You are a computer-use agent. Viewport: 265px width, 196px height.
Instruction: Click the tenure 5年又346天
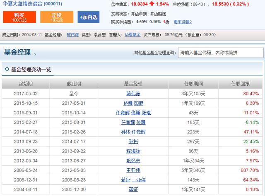(x=193, y=170)
